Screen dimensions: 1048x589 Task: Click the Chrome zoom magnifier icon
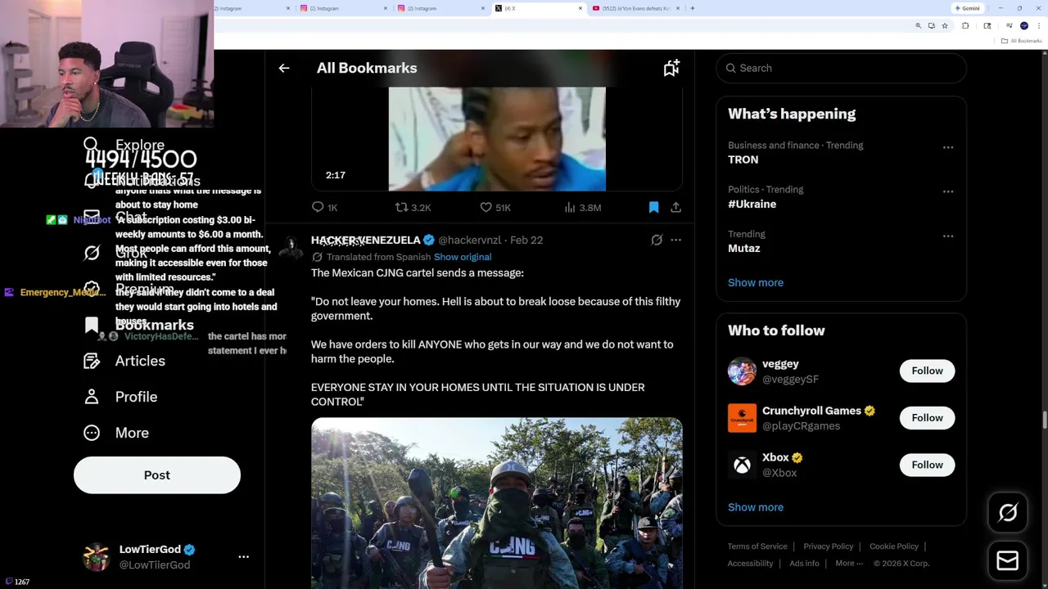(x=919, y=25)
